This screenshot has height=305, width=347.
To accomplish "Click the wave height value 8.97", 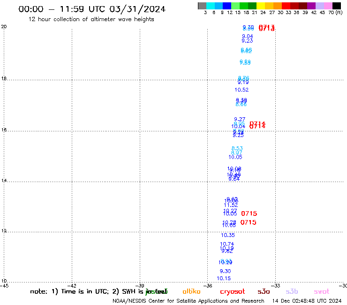I will click(x=237, y=152).
